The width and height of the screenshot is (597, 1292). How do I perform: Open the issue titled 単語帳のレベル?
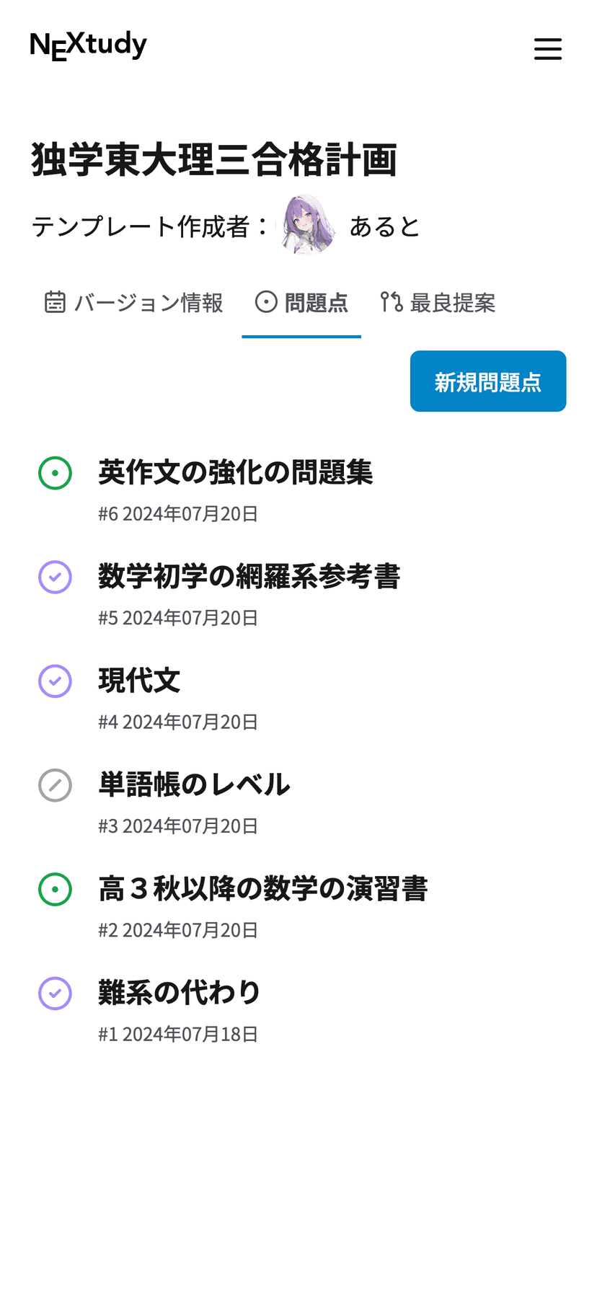pyautogui.click(x=195, y=785)
